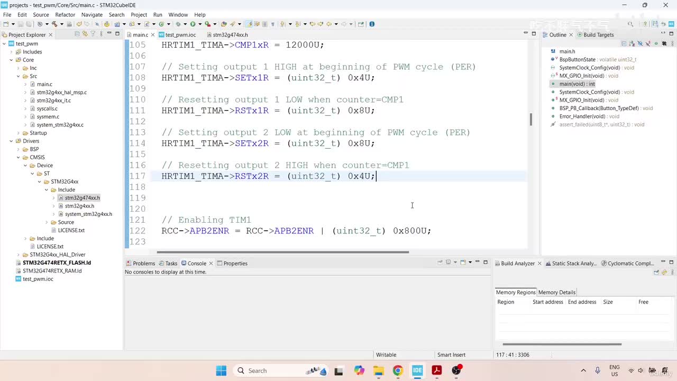Click Hide Static Members icon in Outline
This screenshot has width=677, height=381.
click(x=648, y=43)
